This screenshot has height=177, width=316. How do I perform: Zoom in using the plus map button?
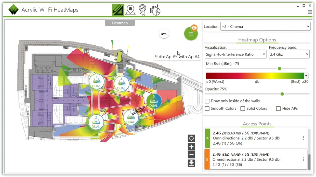click(x=191, y=146)
